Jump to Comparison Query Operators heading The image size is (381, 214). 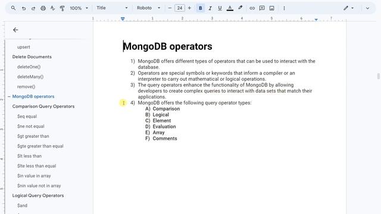43,106
